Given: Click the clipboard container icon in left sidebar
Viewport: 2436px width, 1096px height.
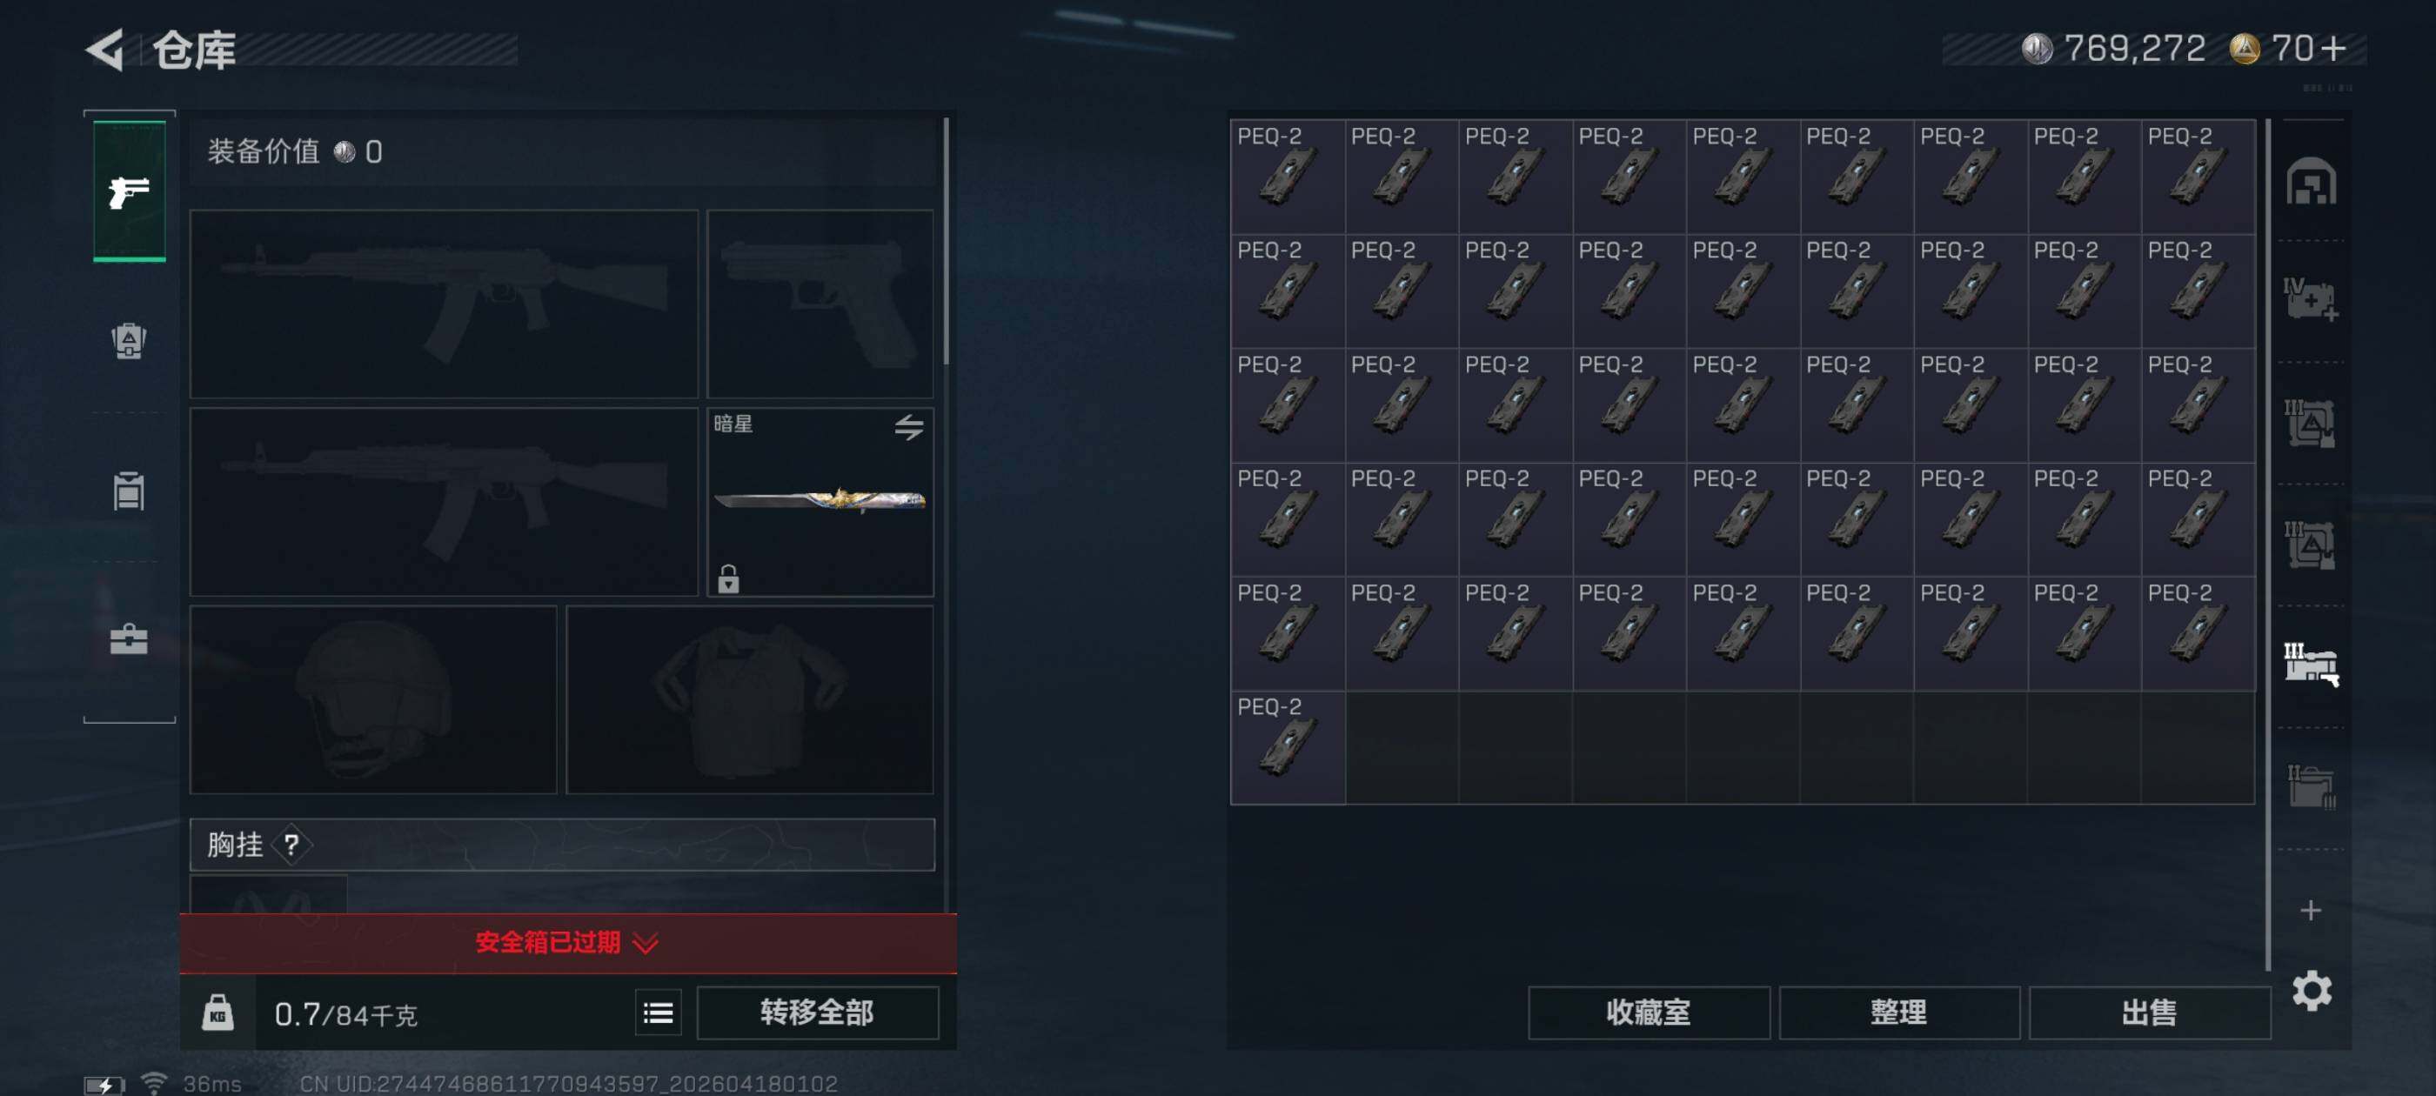Looking at the screenshot, I should point(129,491).
